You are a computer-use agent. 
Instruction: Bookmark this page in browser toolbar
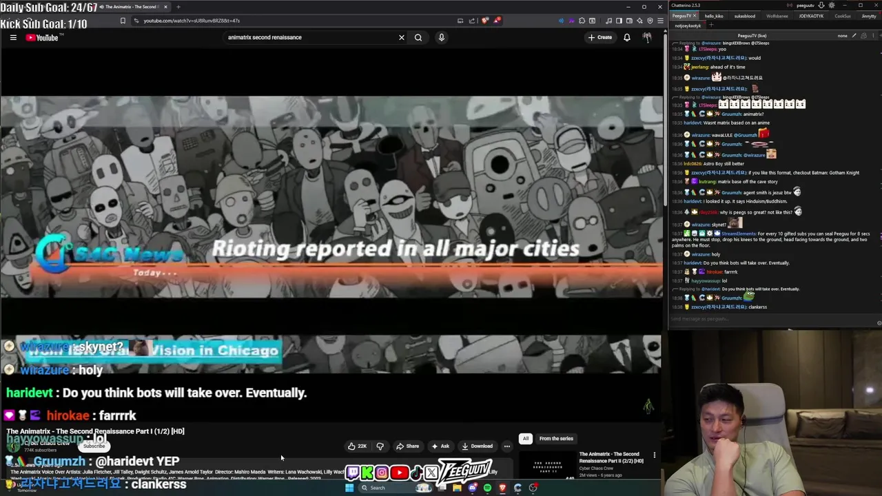click(123, 21)
